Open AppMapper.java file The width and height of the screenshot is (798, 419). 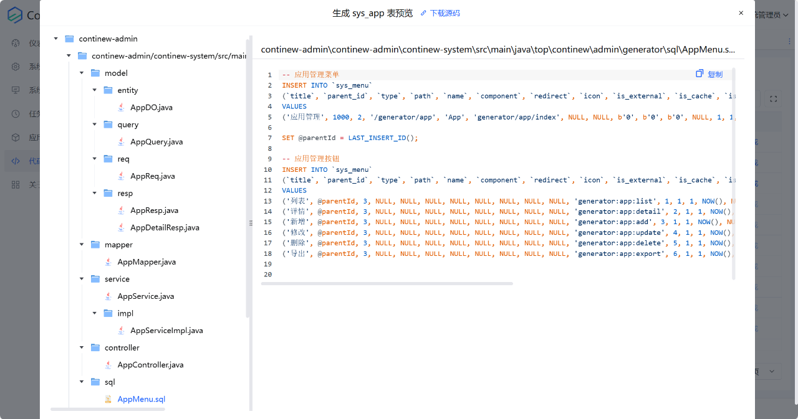[x=147, y=262]
